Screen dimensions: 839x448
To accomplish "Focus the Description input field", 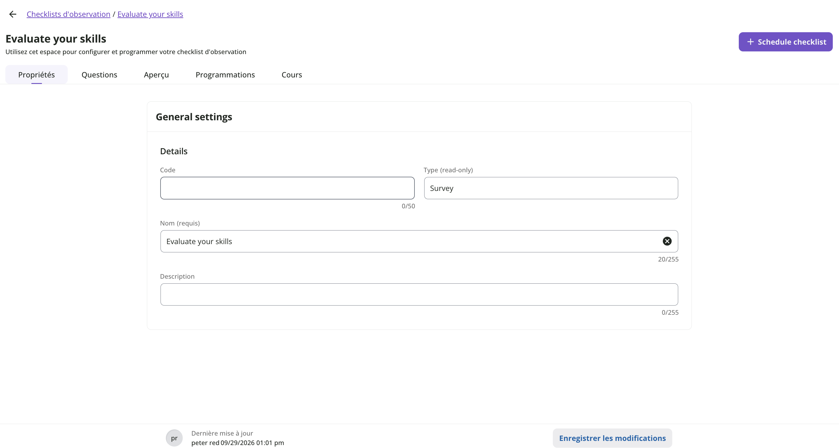I will point(419,294).
